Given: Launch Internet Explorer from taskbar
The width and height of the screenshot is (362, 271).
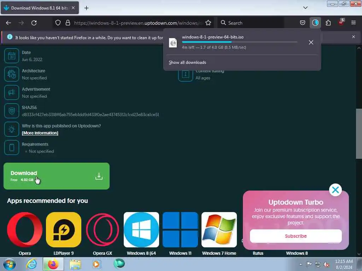Looking at the screenshot, I should [31, 264].
